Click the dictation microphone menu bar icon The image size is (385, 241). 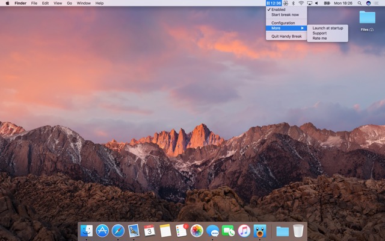click(286, 3)
